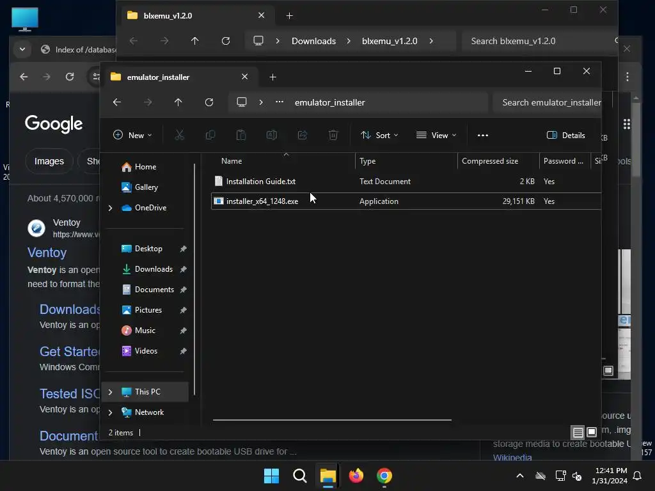Viewport: 655px width, 491px height.
Task: Click the Copy icon in emulator_installer toolbar
Action: [210, 135]
